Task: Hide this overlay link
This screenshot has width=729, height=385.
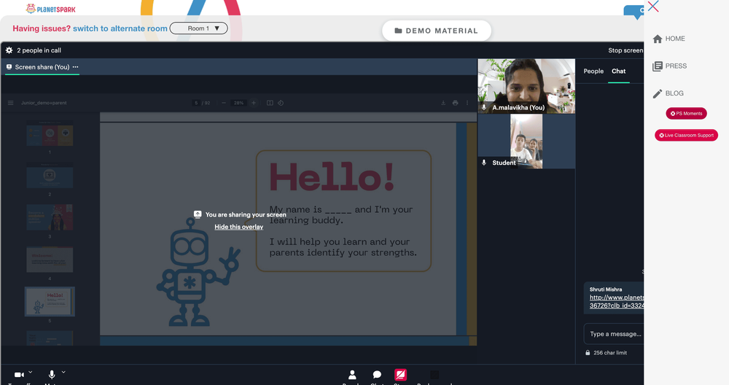Action: coord(238,227)
